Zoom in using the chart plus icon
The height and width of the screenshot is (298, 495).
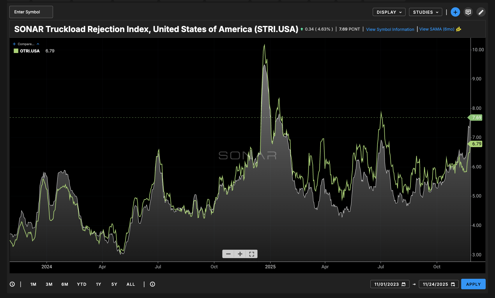240,254
